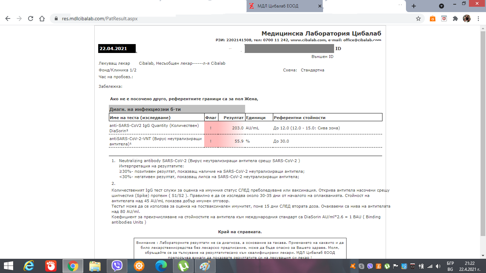Image resolution: width=486 pixels, height=273 pixels.
Task: Click the page vertical scrollbar
Action: pos(482,142)
